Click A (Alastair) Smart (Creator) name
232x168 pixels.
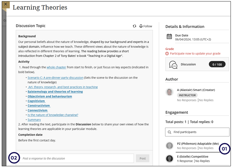(196, 90)
